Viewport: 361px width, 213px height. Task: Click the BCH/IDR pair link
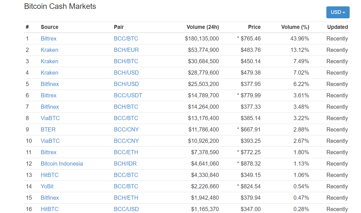[125, 164]
